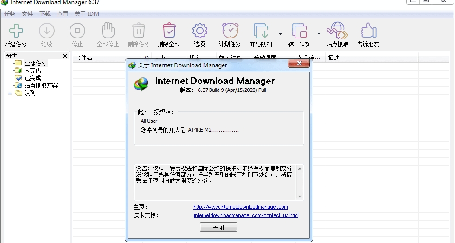
Task: Open 选项 gear settings icon
Action: point(199,31)
